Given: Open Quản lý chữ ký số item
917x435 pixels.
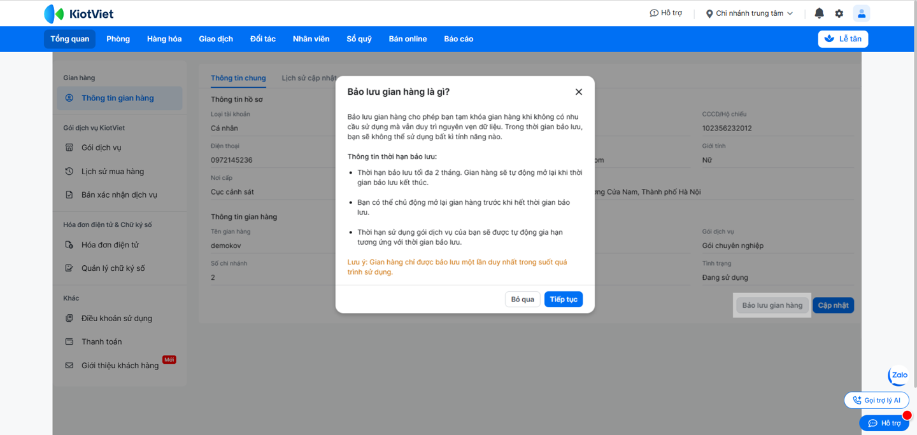Looking at the screenshot, I should (x=113, y=268).
